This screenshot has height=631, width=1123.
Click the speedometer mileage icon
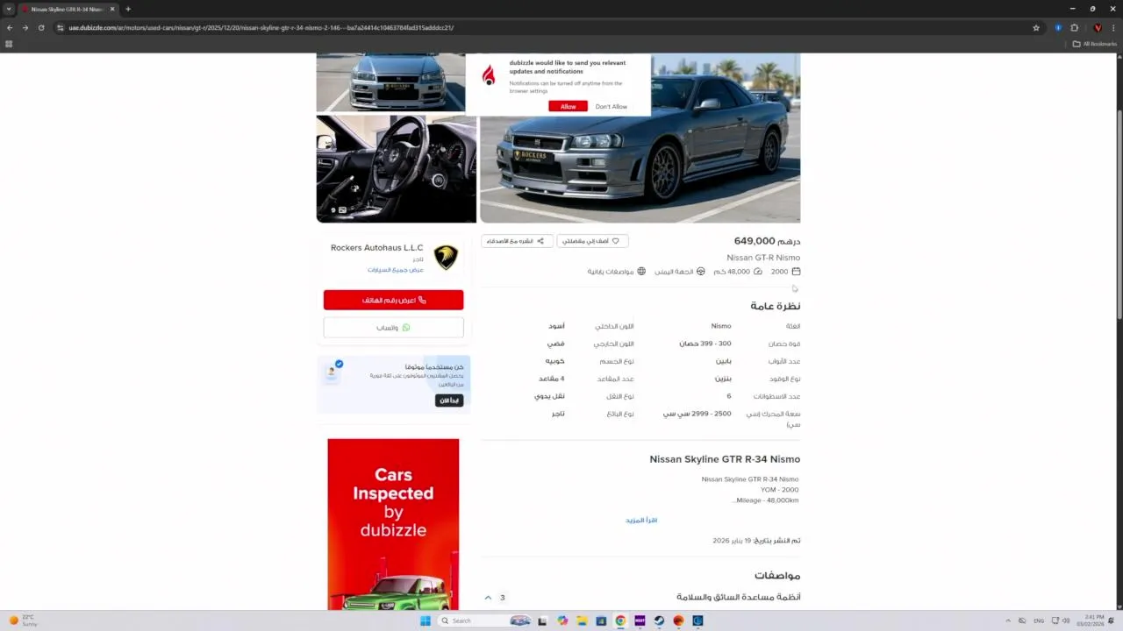tap(758, 272)
